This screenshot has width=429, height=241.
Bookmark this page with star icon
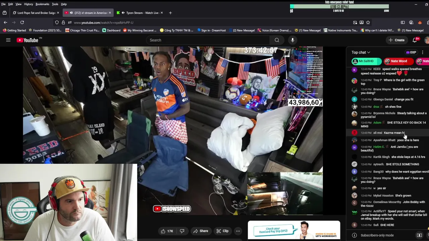pyautogui.click(x=368, y=22)
